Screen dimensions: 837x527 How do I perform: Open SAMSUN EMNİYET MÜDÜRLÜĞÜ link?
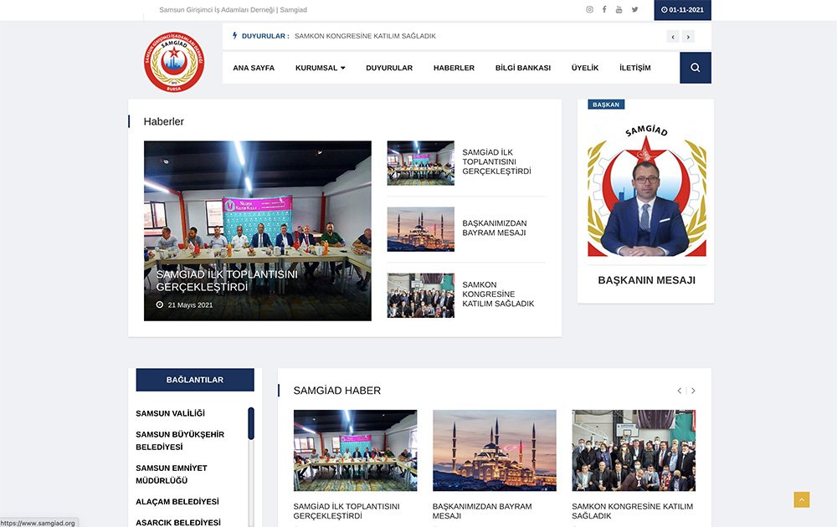pos(172,474)
